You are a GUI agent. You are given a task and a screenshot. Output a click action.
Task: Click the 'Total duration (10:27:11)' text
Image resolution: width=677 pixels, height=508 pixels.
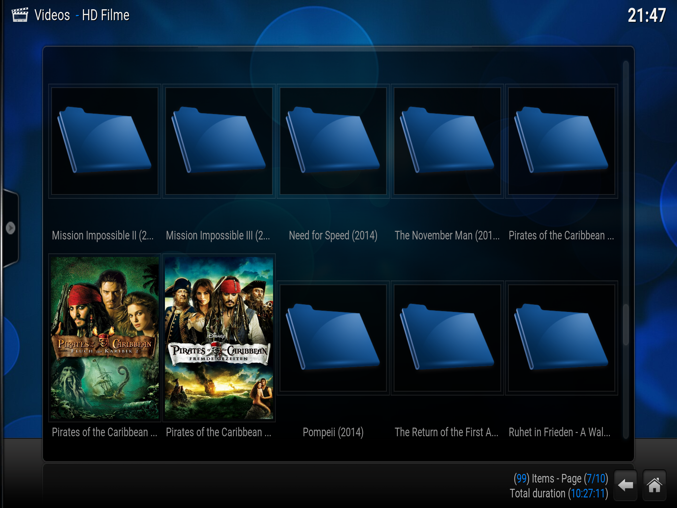pos(559,493)
